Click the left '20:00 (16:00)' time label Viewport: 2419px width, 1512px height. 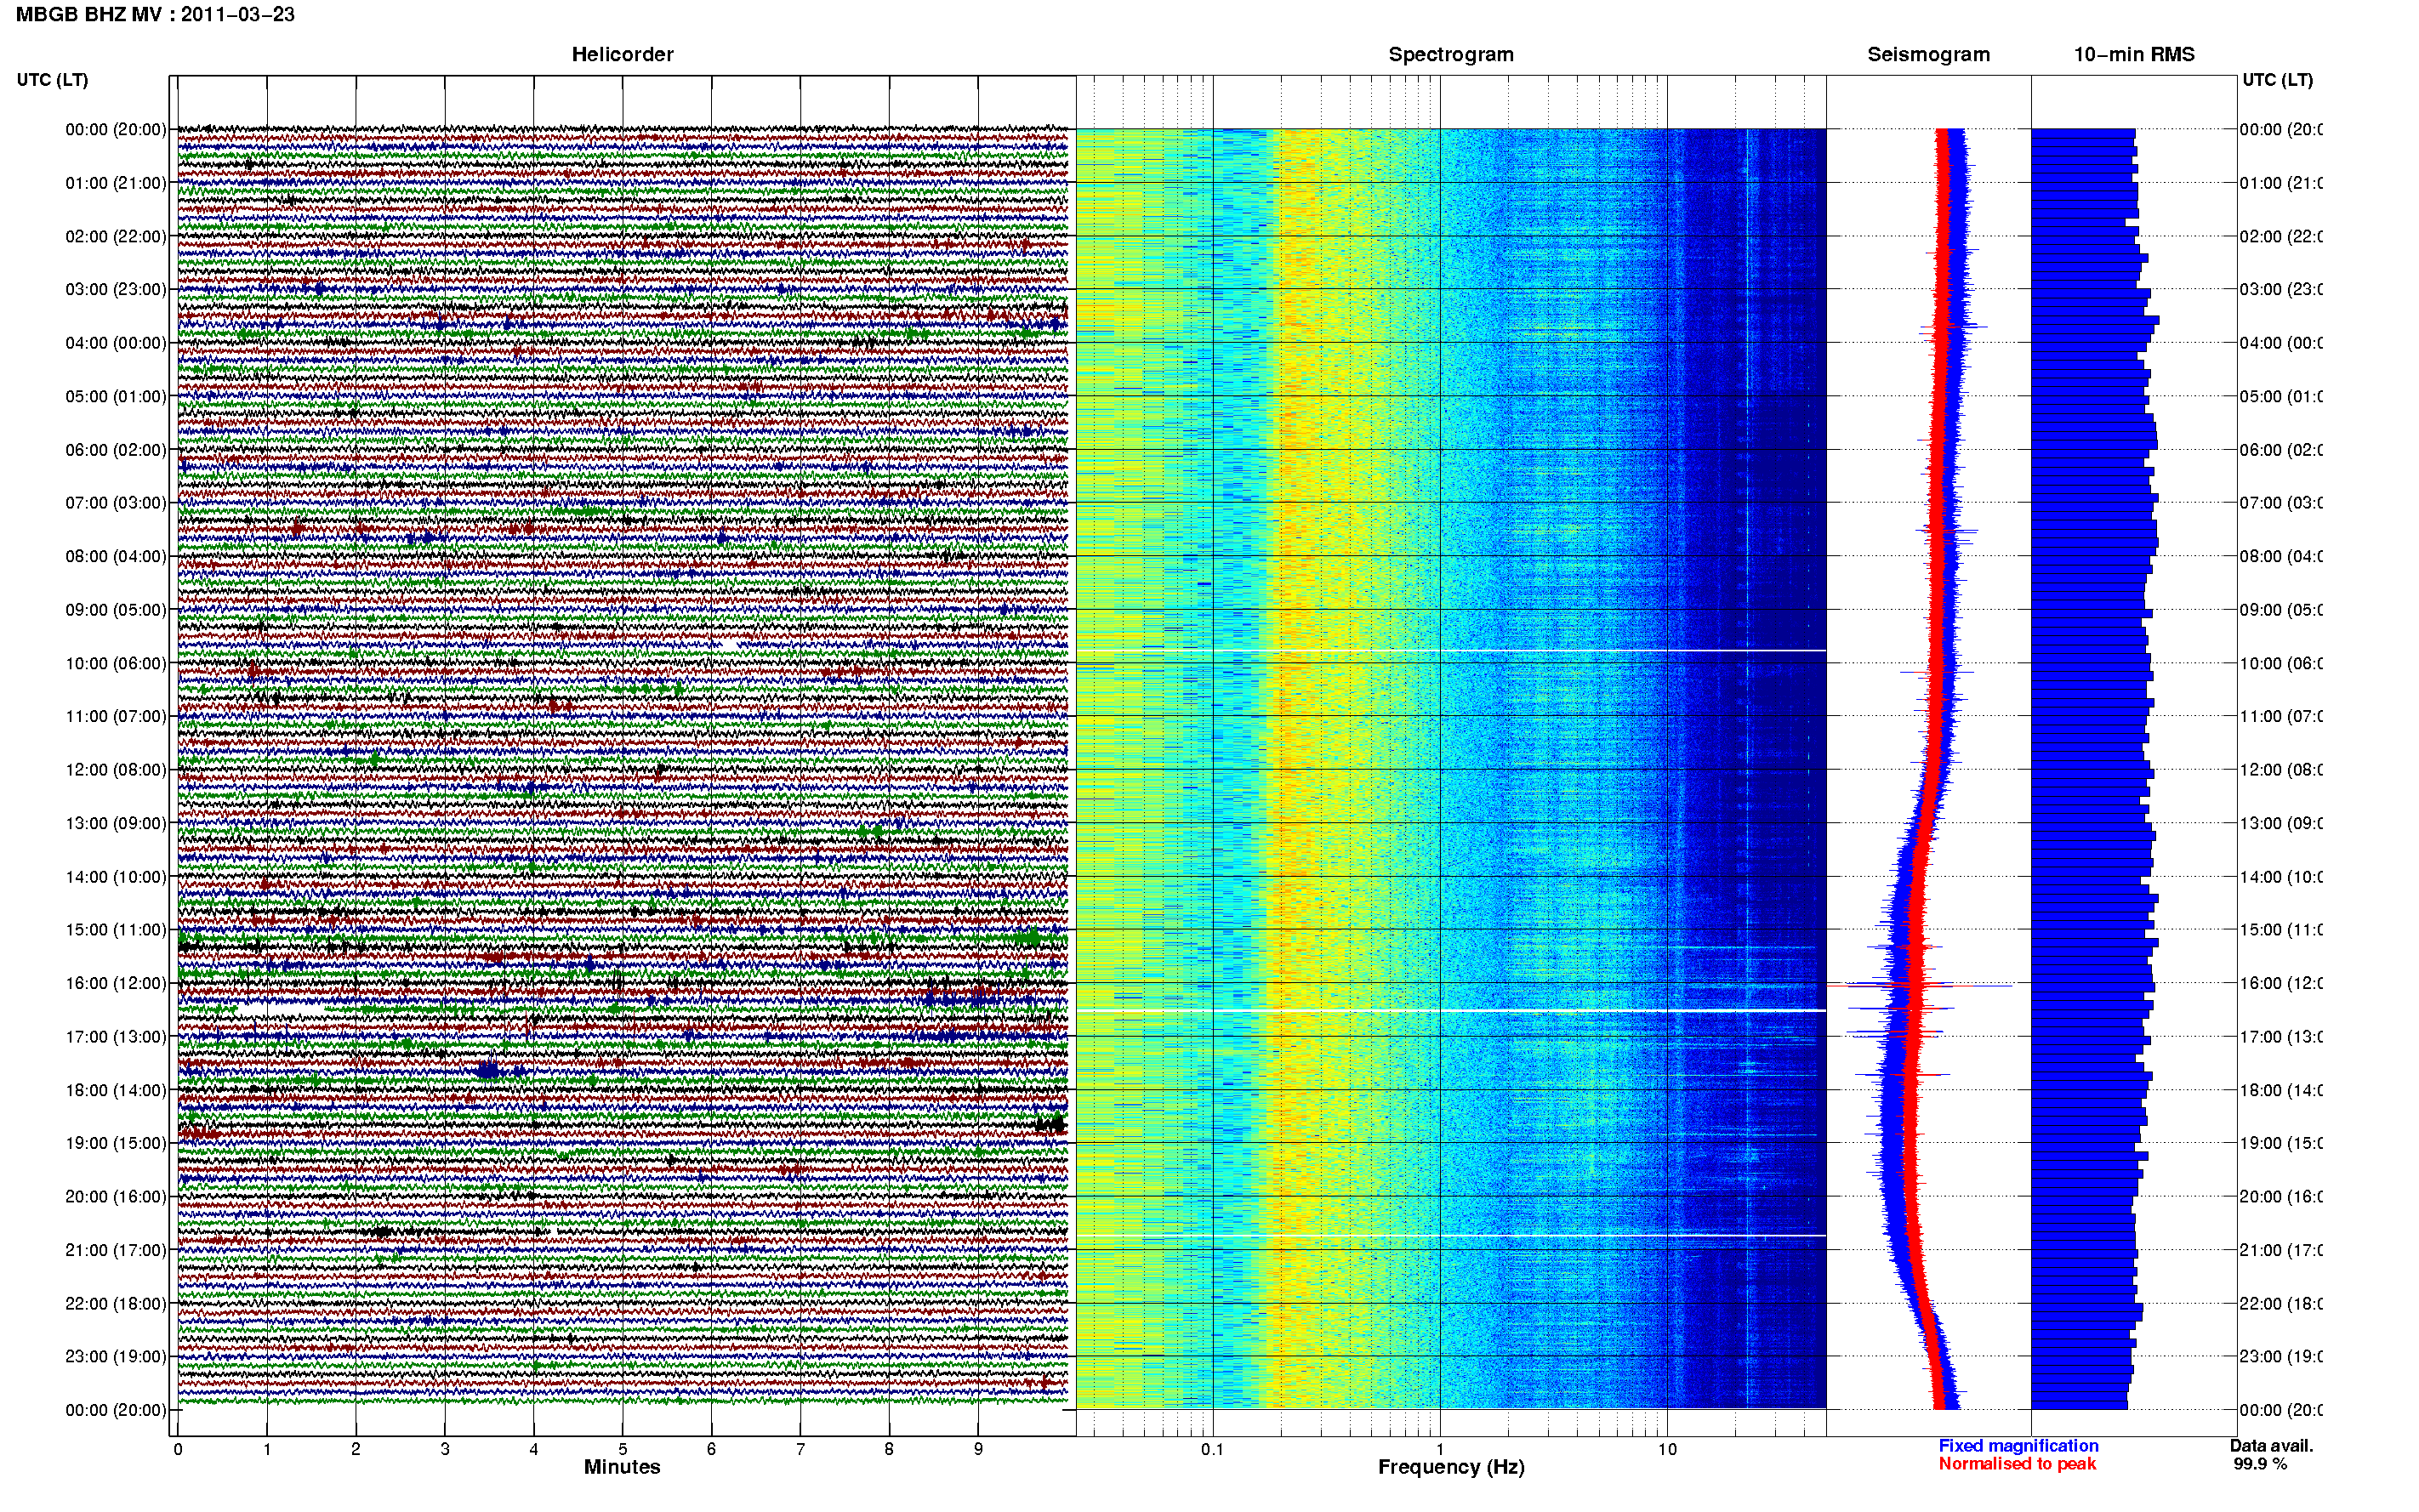click(116, 1196)
